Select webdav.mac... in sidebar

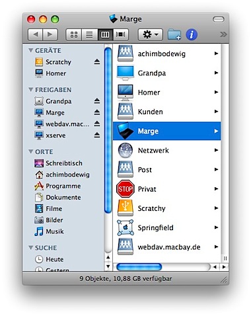click(63, 124)
